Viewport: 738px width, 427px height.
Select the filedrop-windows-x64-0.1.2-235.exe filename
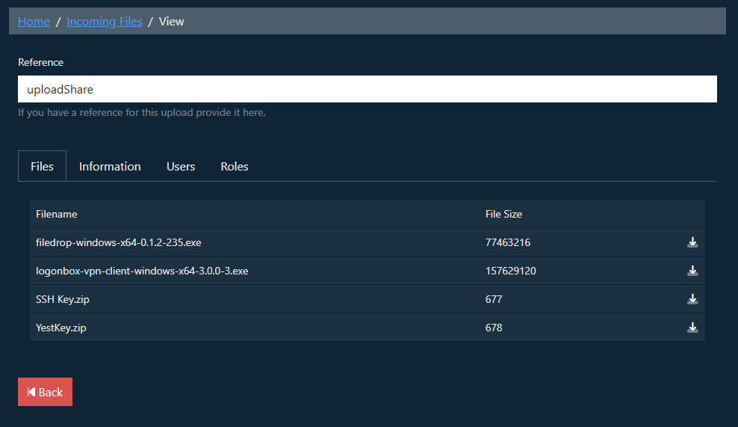tap(118, 242)
